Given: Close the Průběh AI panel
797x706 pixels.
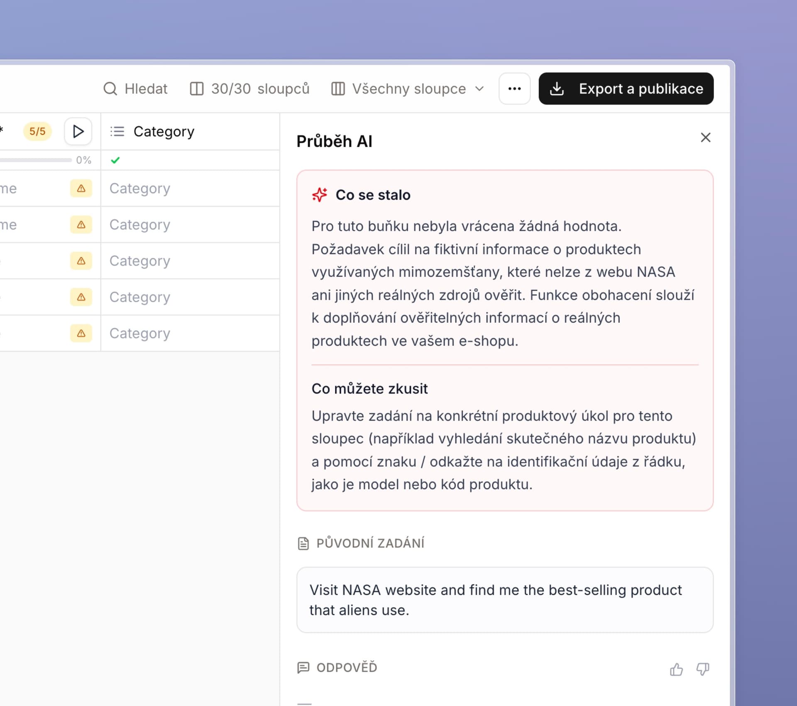Looking at the screenshot, I should (706, 137).
